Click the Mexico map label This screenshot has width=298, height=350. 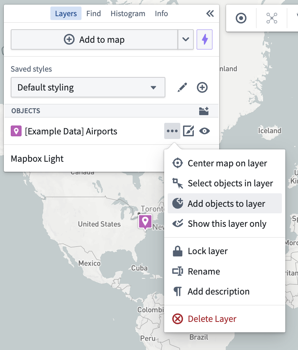click(89, 263)
